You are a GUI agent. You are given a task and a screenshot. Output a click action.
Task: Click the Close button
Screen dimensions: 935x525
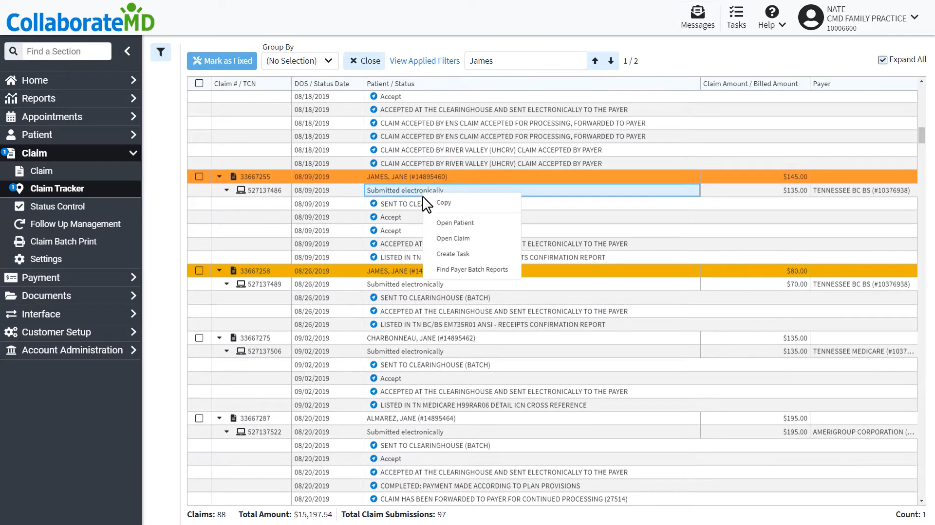click(364, 61)
